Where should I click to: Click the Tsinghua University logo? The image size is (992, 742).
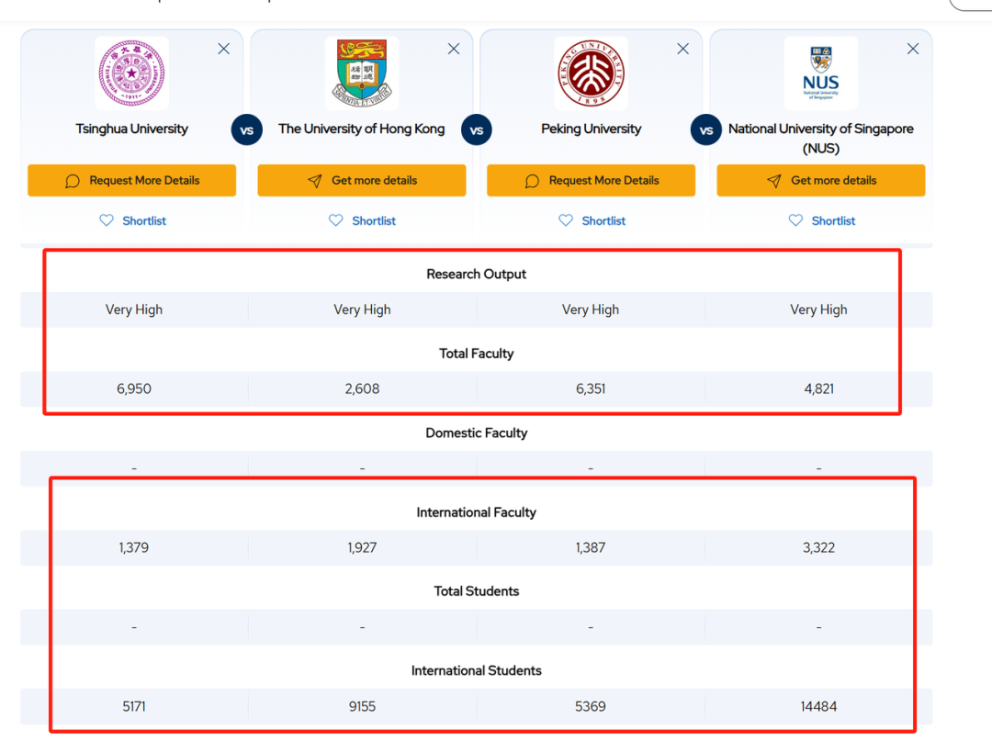click(132, 73)
